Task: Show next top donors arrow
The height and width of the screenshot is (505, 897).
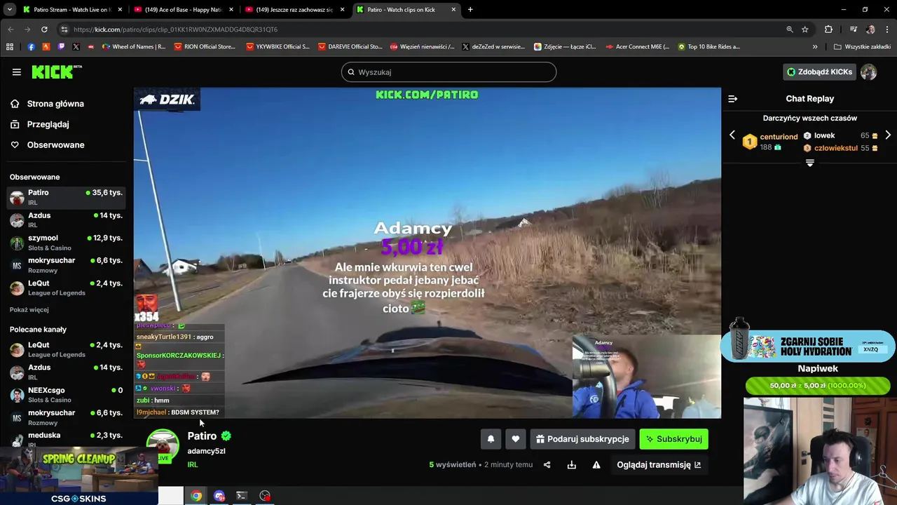Action: click(888, 135)
